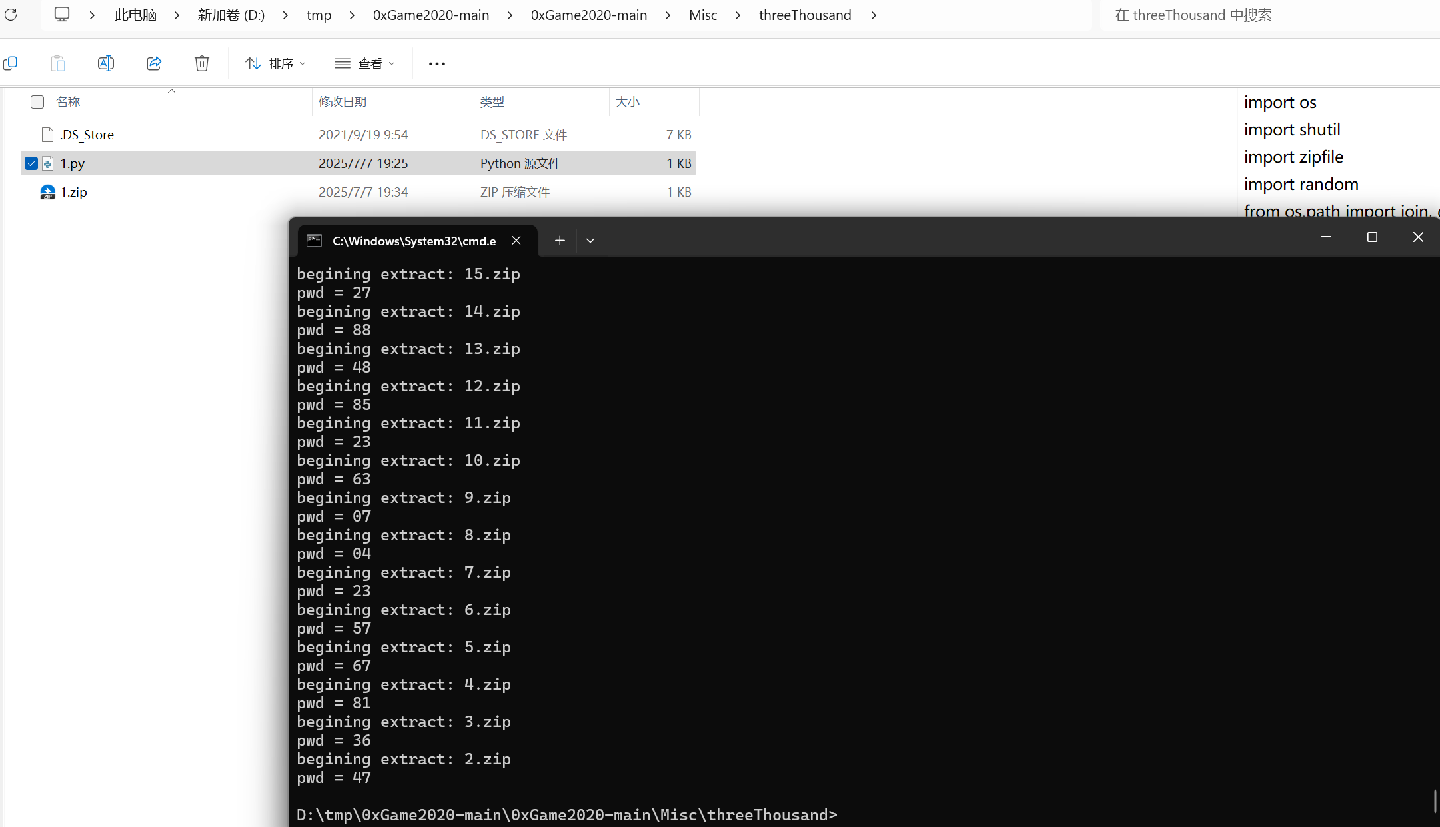This screenshot has width=1440, height=827.
Task: Click threeThousand in breadcrumb
Action: pos(805,15)
